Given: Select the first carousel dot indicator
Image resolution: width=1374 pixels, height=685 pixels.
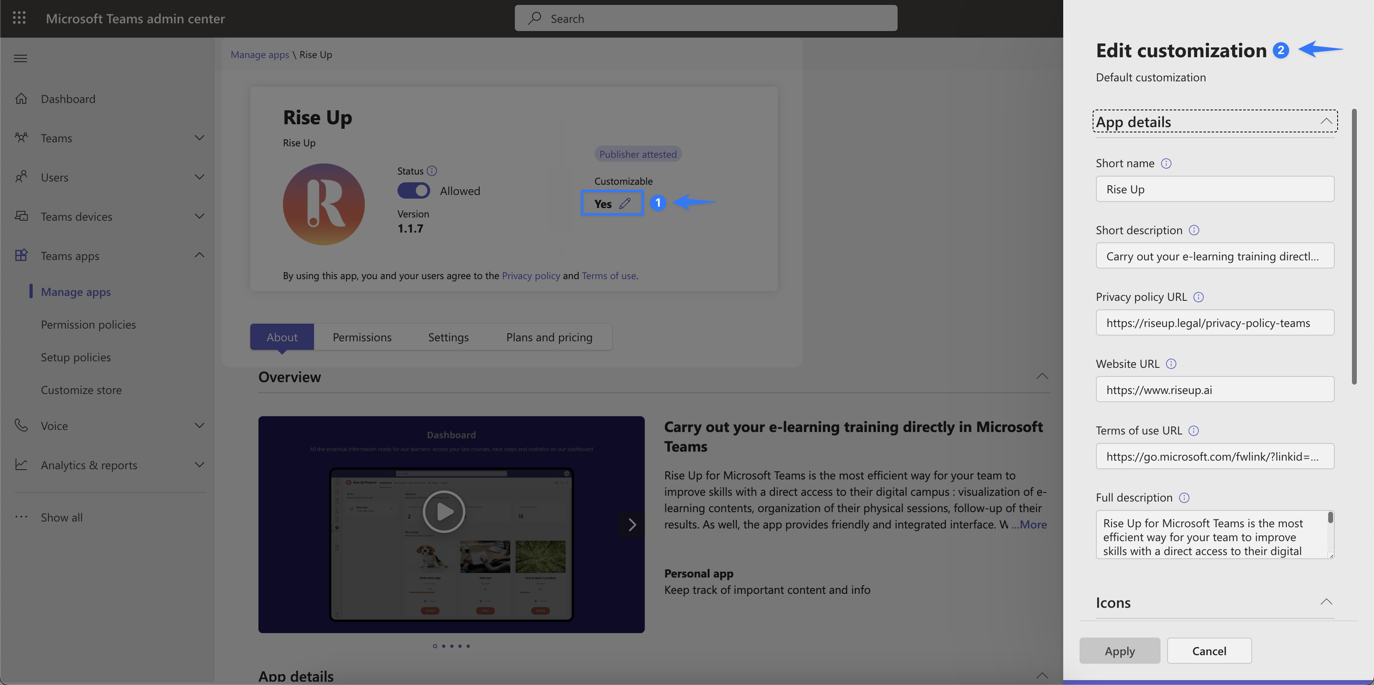Looking at the screenshot, I should [435, 646].
